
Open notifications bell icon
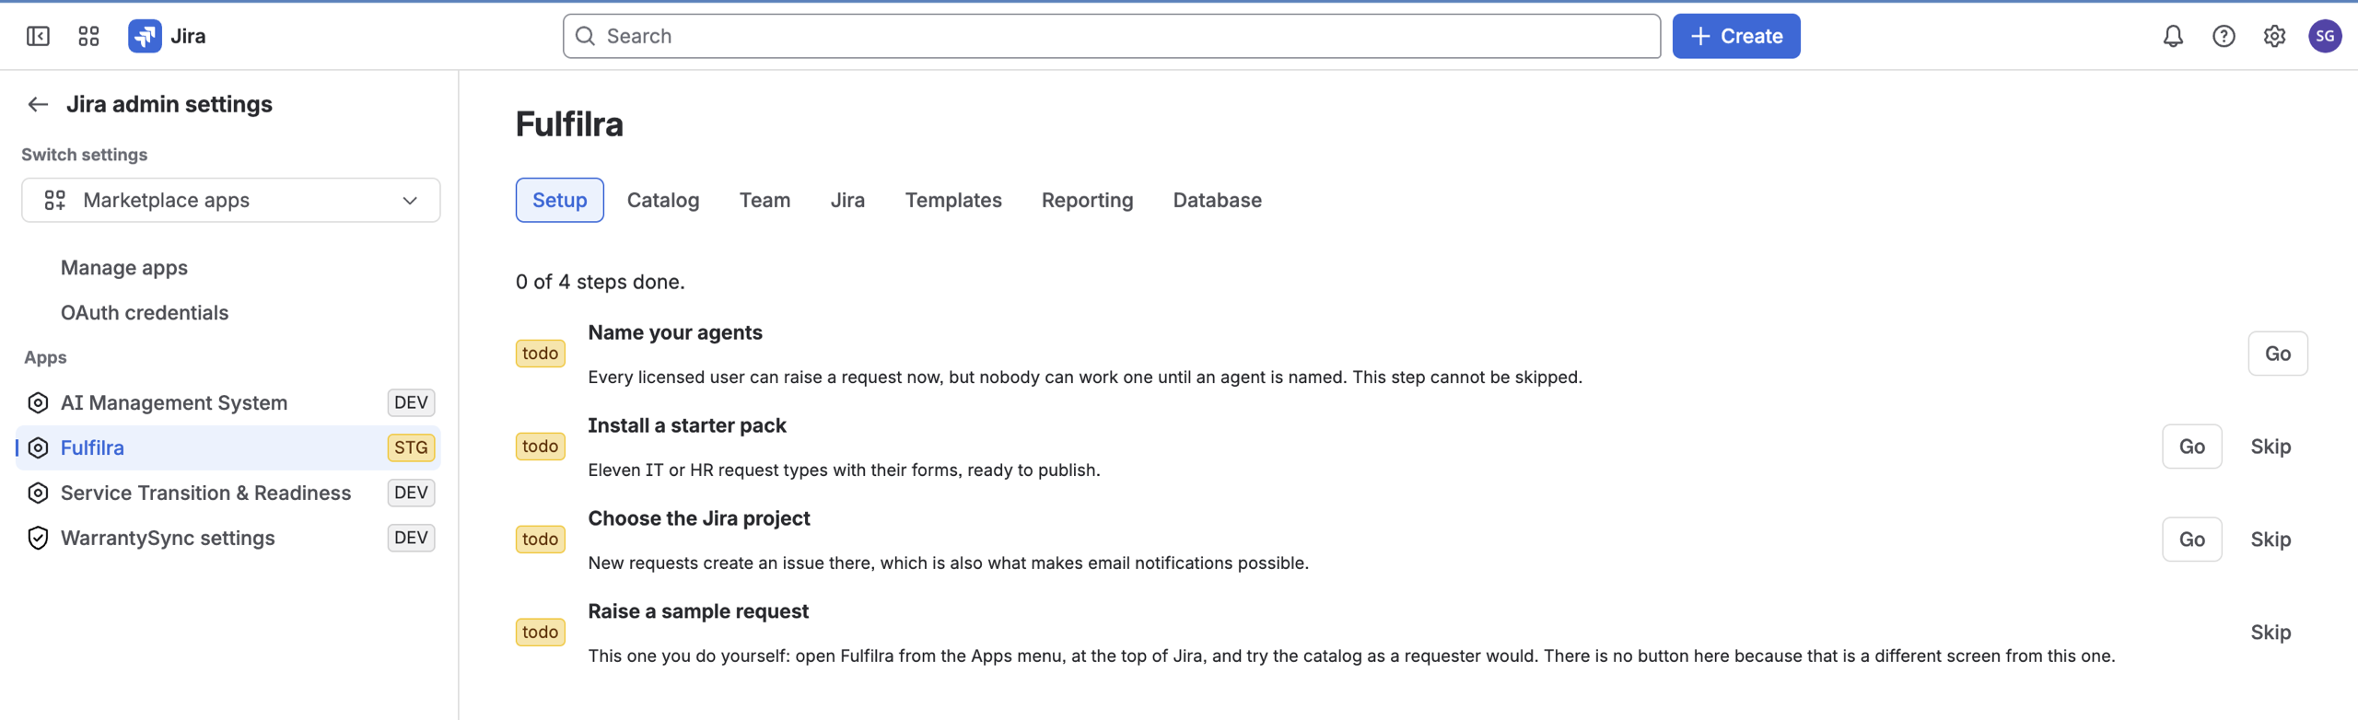pos(2173,36)
